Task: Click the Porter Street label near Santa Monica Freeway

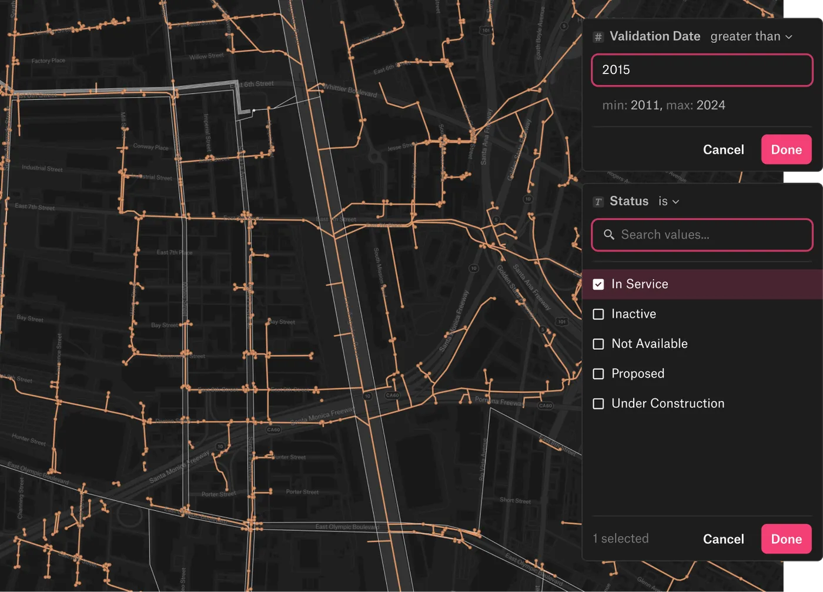Action: (x=219, y=494)
